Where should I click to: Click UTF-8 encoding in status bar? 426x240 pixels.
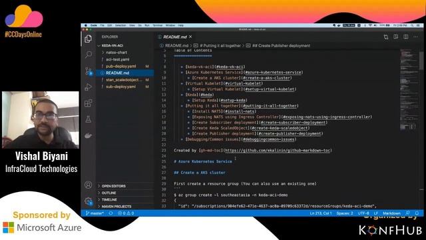click(x=363, y=213)
